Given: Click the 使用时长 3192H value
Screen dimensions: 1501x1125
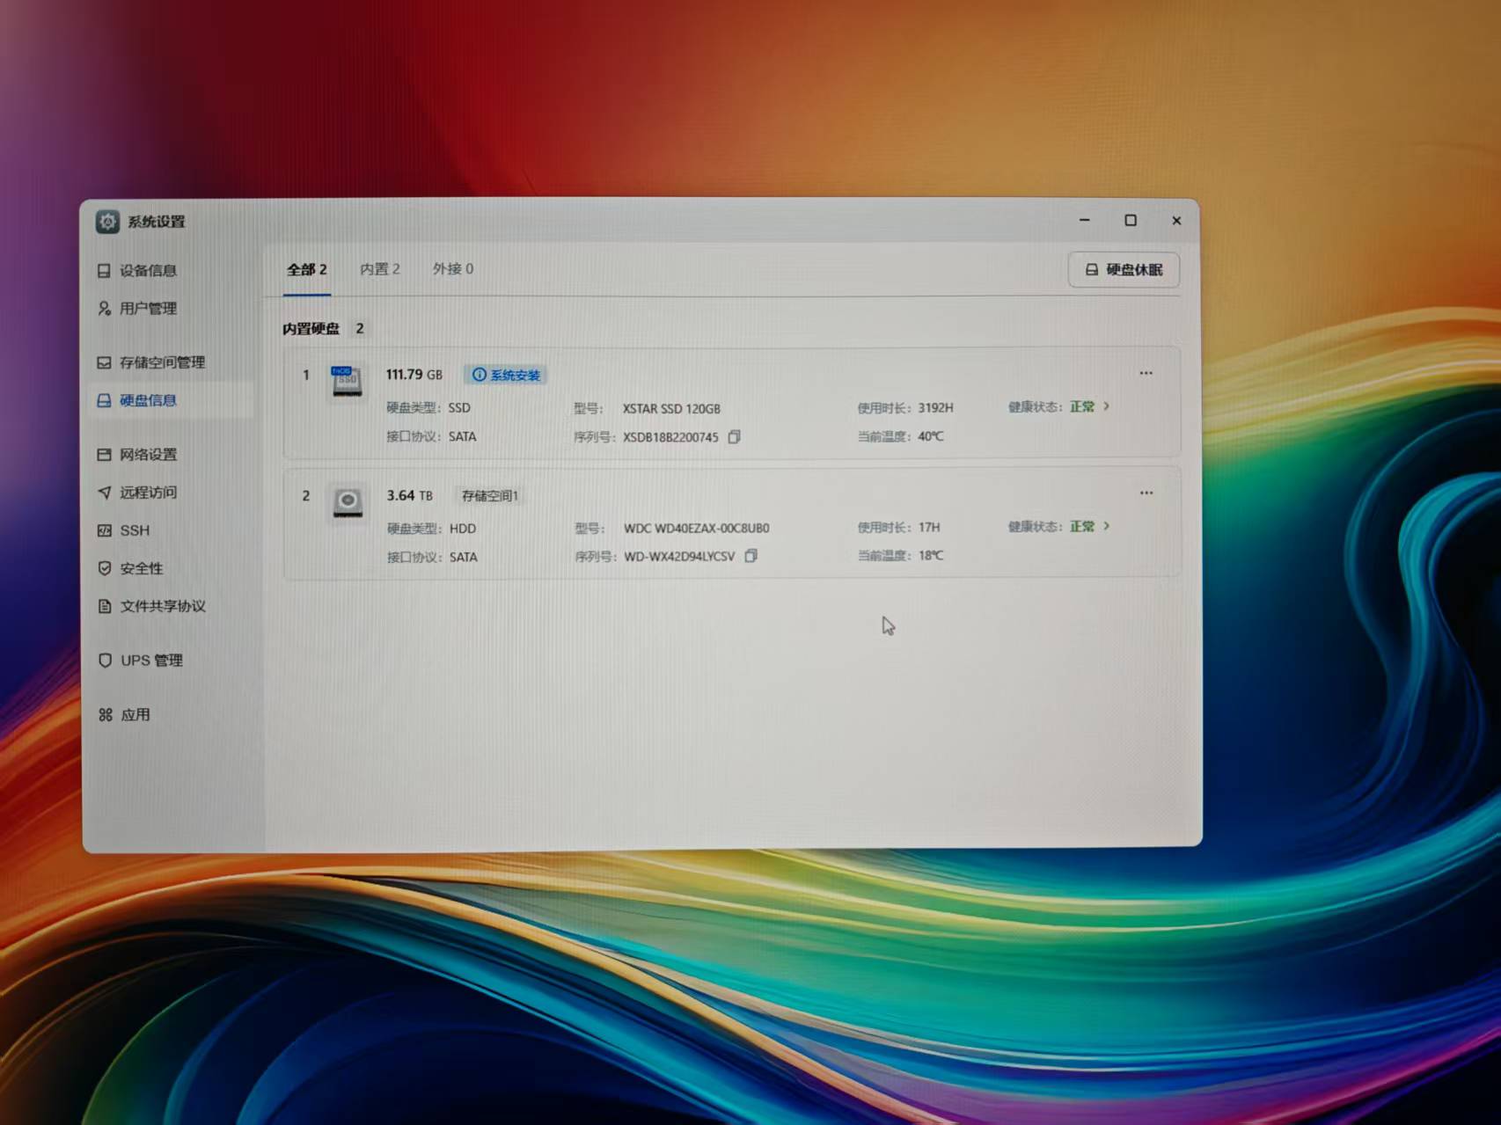Looking at the screenshot, I should pos(936,408).
